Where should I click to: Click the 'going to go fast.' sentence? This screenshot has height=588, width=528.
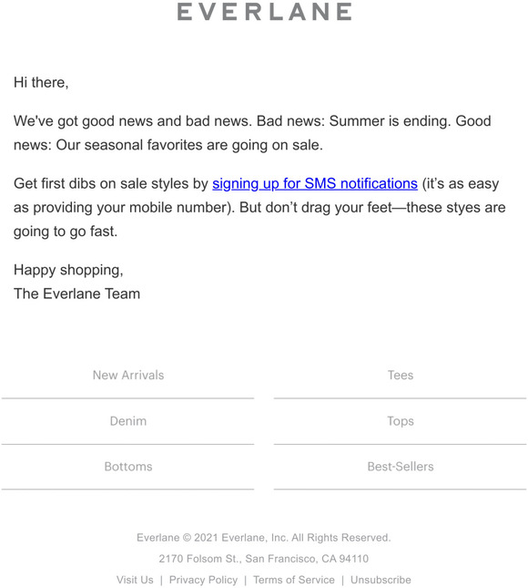pos(66,232)
